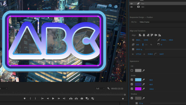Click the Play button in transport controls
186x105 pixels.
tap(53, 99)
